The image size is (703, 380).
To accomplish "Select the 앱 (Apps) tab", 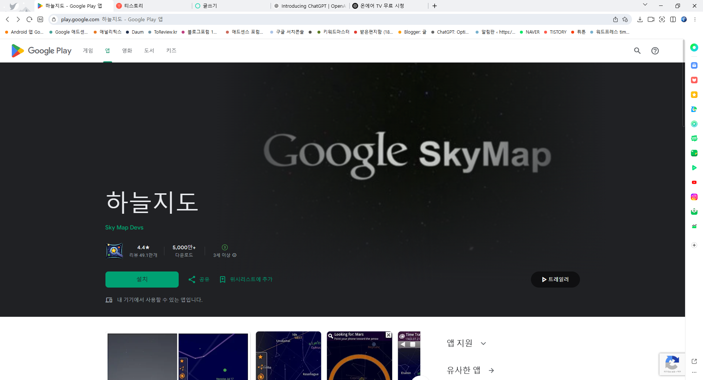I will click(107, 51).
